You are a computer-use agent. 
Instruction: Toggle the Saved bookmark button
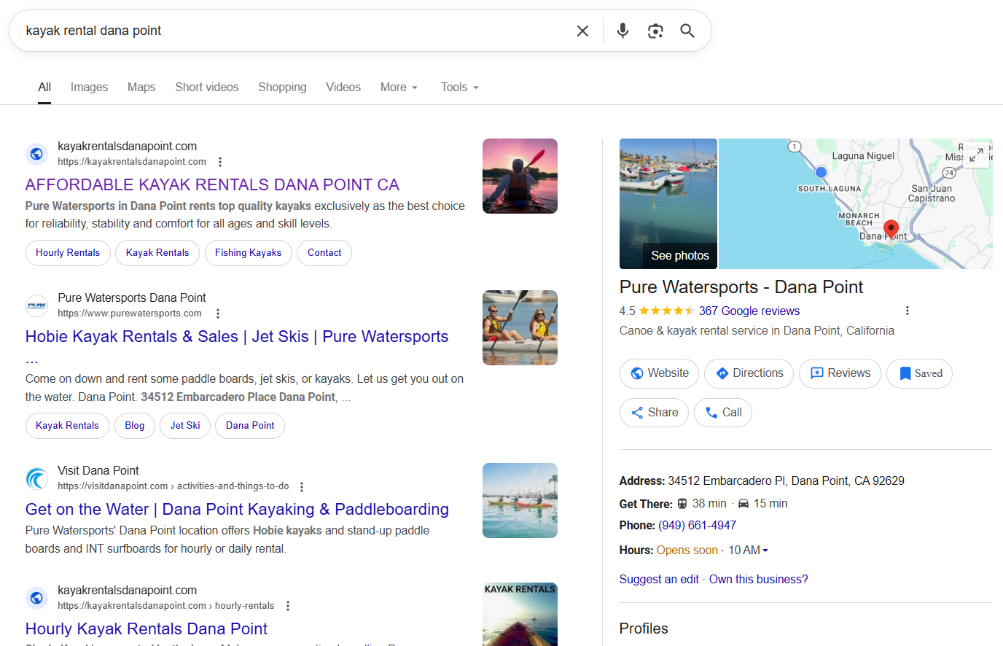pos(920,373)
